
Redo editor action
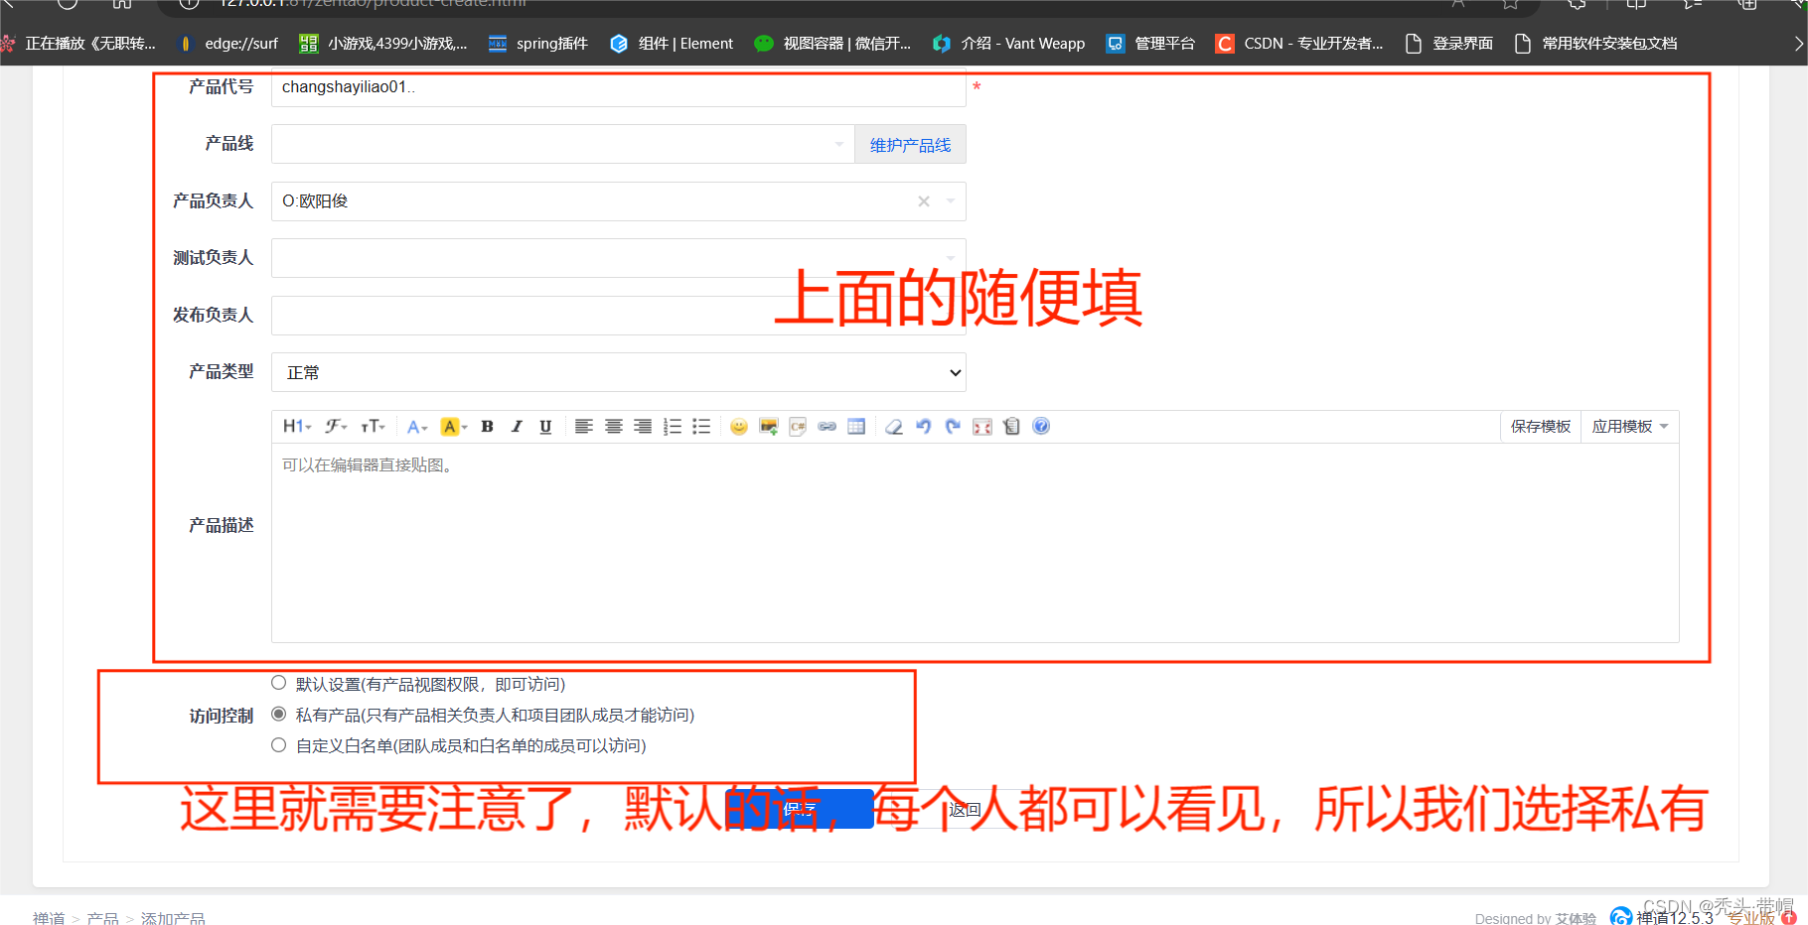click(x=953, y=427)
